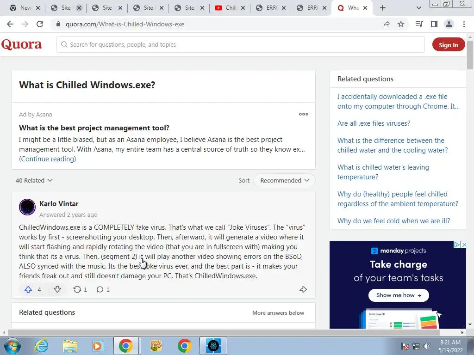Click the address bar URL
This screenshot has width=474, height=355.
coord(125,24)
